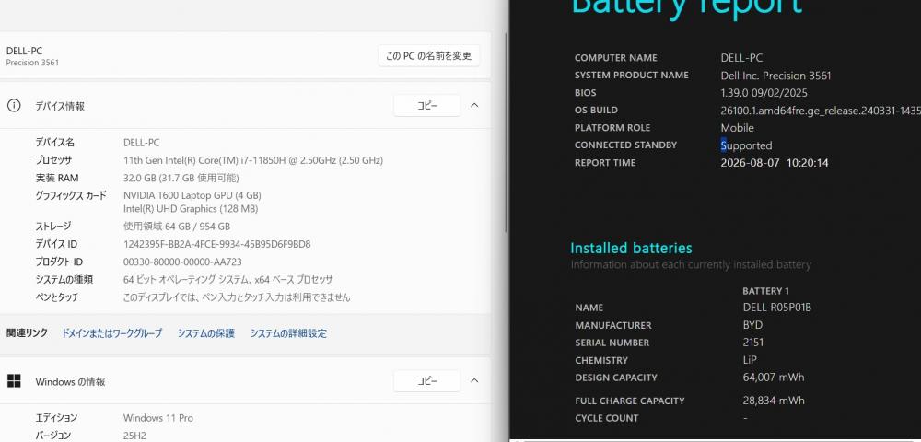
Task: Select Intel(R) UHD Graphics (128 MB) text
Action: point(191,209)
